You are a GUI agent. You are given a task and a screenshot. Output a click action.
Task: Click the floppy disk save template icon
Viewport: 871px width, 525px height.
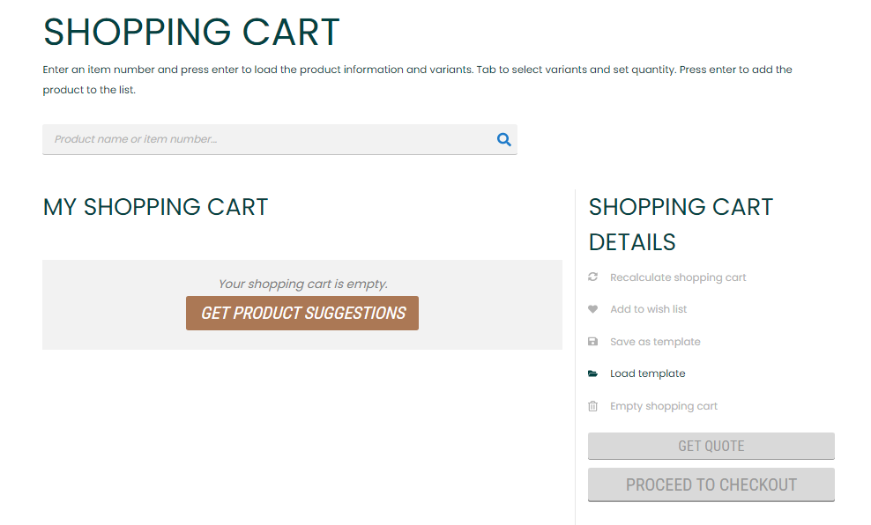[592, 341]
